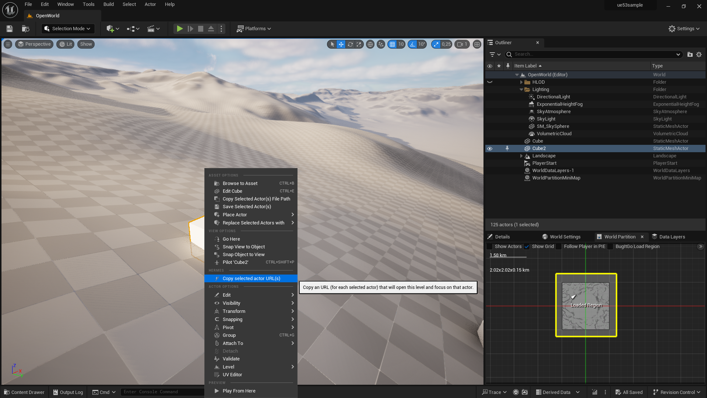Click the Save Current Level icon
Viewport: 707px width, 398px height.
click(10, 29)
